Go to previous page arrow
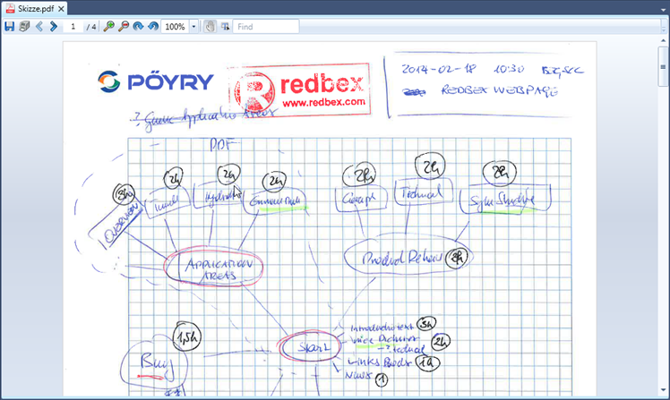This screenshot has height=400, width=670. pos(39,27)
